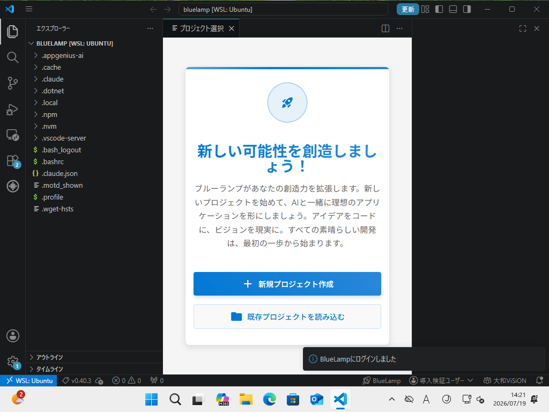Screen dimensions: 549x412
Task: Maximize the secondary panel size
Action: pyautogui.click(x=523, y=28)
